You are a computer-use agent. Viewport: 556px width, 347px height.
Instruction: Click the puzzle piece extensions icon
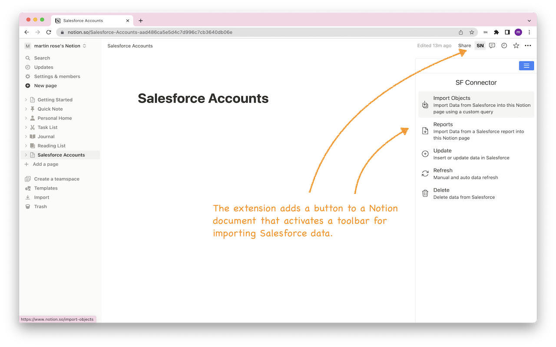(x=496, y=32)
